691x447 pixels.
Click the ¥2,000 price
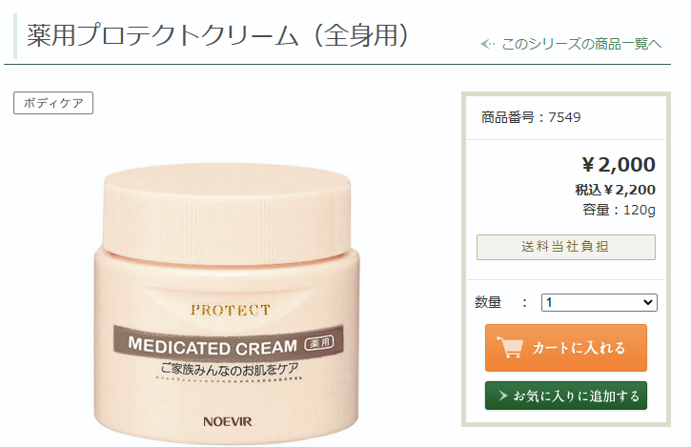(619, 165)
